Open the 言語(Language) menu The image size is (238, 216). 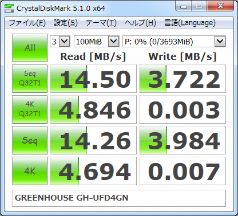click(x=190, y=23)
